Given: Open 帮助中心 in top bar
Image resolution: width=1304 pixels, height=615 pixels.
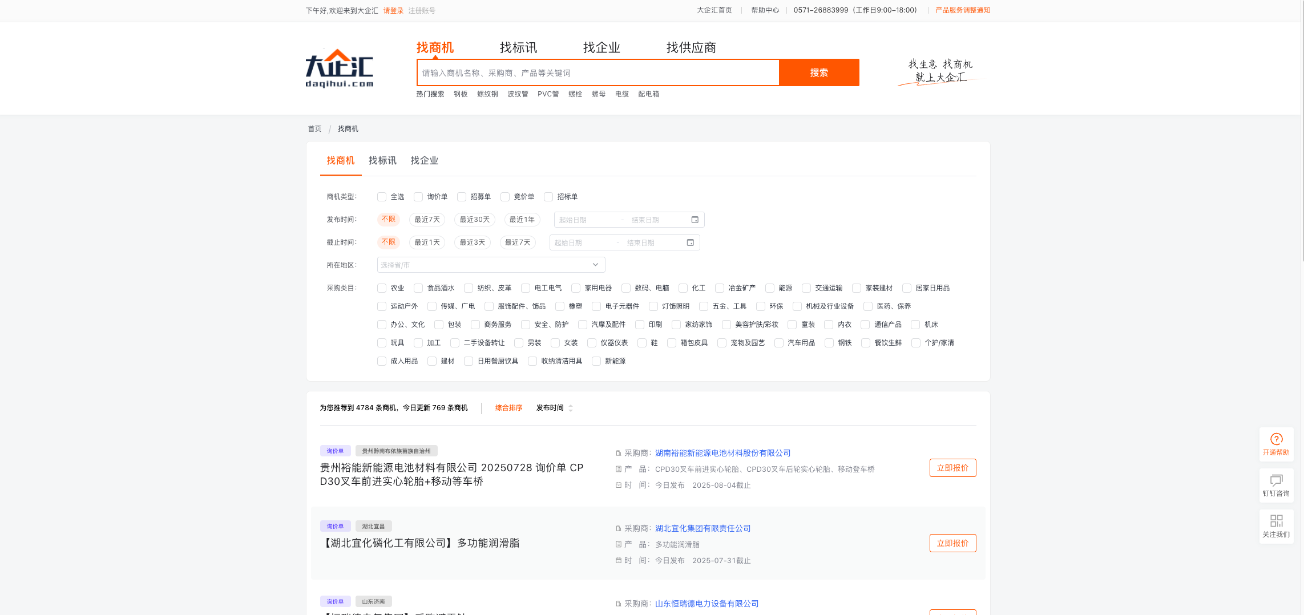Looking at the screenshot, I should tap(765, 10).
